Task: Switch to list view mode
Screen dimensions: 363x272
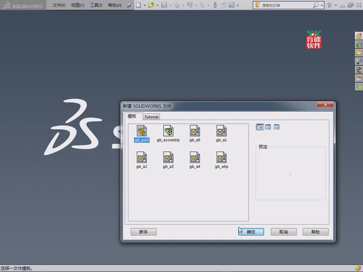Action: [268, 127]
